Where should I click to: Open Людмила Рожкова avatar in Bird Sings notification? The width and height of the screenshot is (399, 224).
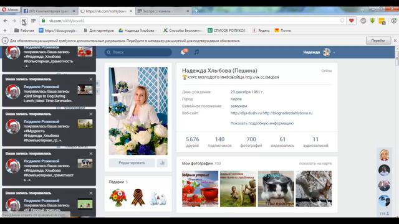point(12,91)
